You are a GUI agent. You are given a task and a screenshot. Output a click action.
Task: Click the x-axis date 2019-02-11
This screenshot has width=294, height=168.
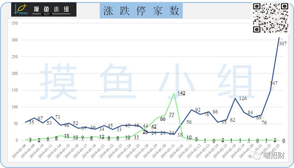185,151
